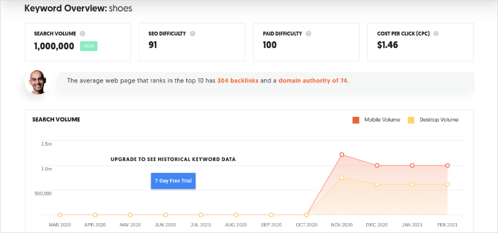Open the 304 backlinks link
498x233 pixels.
237,81
